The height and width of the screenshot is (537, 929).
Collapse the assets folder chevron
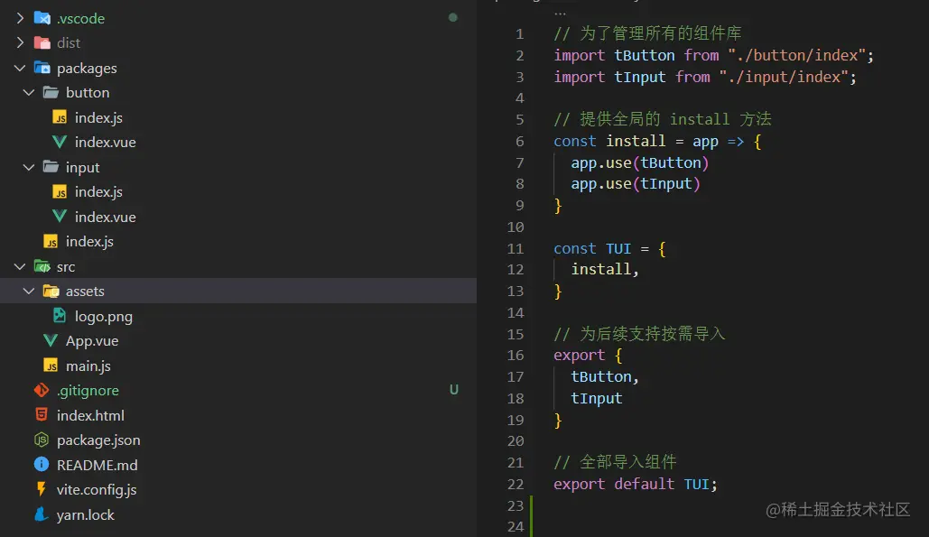click(x=29, y=292)
